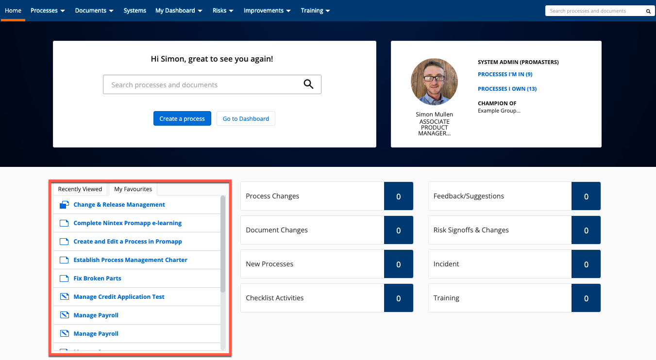Open the Change & Release Management link

(x=119, y=205)
